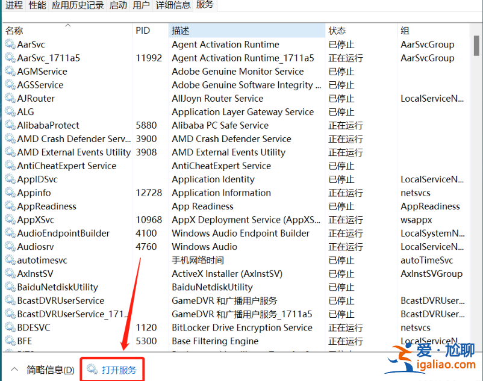Open the 打开服务 link

tap(119, 370)
